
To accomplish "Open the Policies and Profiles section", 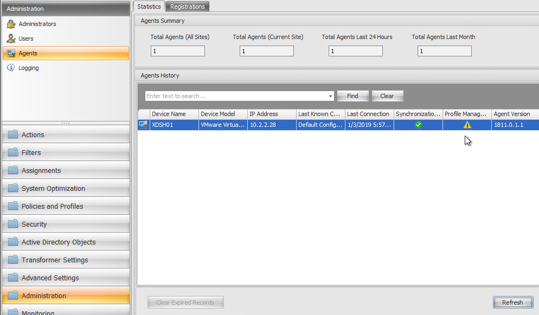I will (66, 206).
